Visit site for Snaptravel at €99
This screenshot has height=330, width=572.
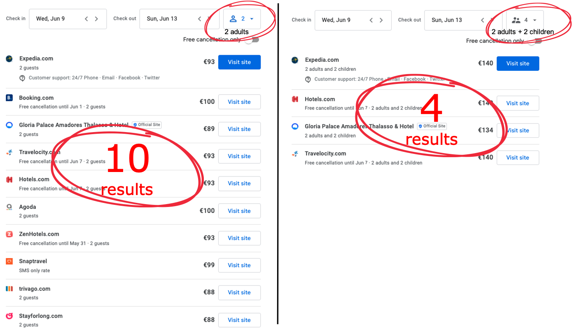point(239,265)
